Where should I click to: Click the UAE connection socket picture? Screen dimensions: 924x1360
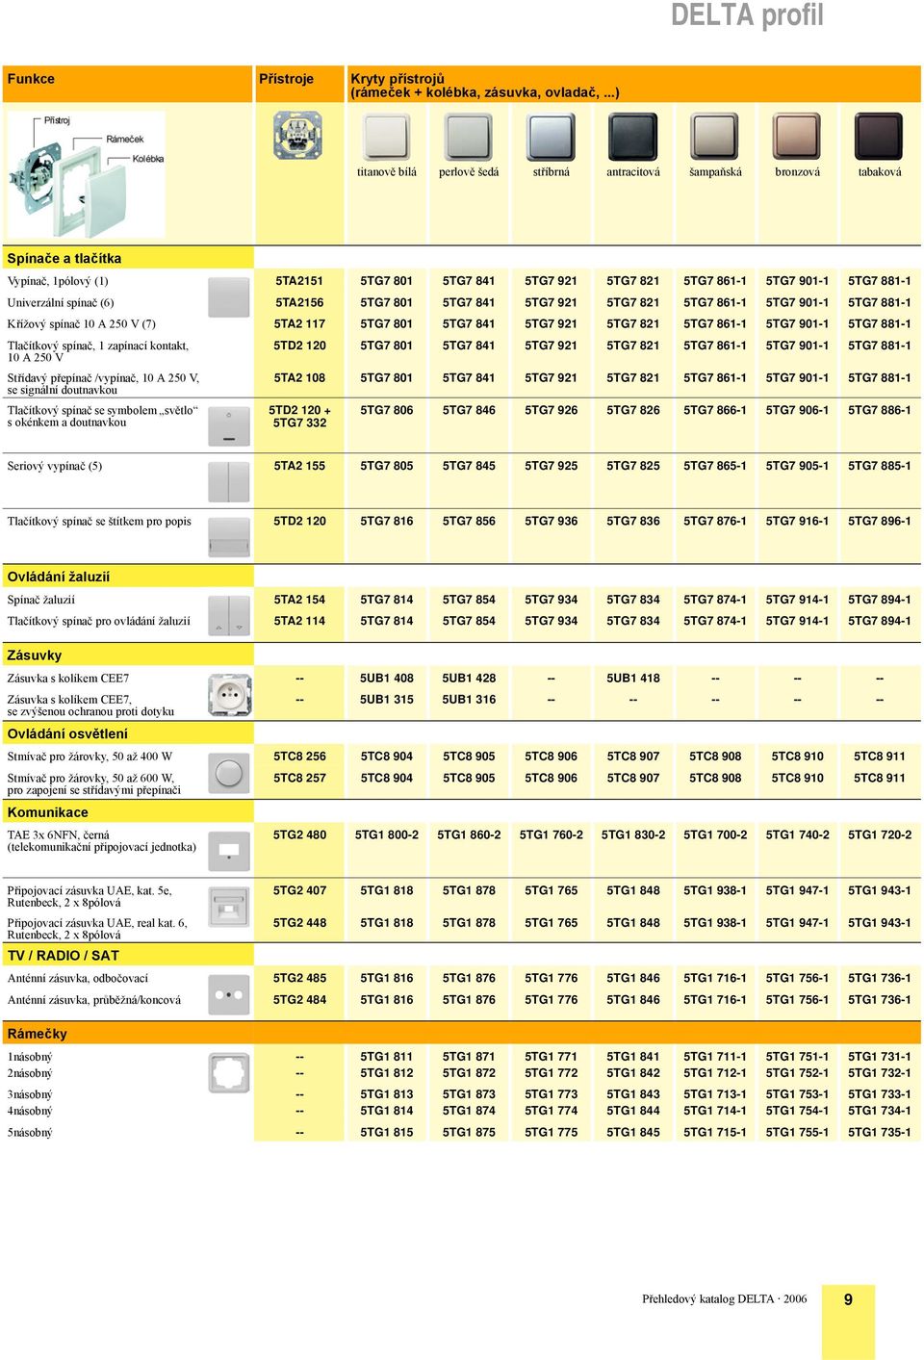tap(229, 907)
